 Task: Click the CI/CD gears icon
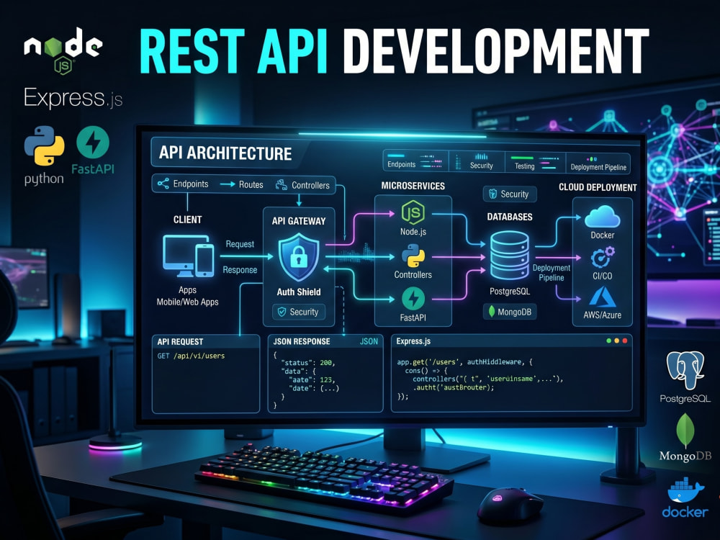[603, 257]
